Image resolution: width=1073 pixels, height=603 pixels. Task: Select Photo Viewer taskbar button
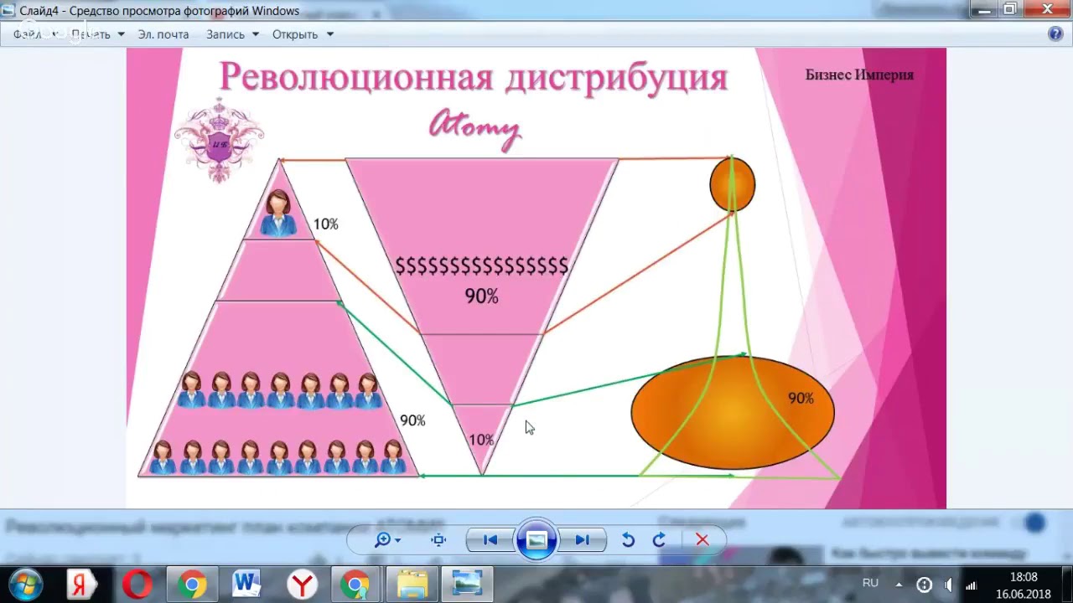(467, 585)
